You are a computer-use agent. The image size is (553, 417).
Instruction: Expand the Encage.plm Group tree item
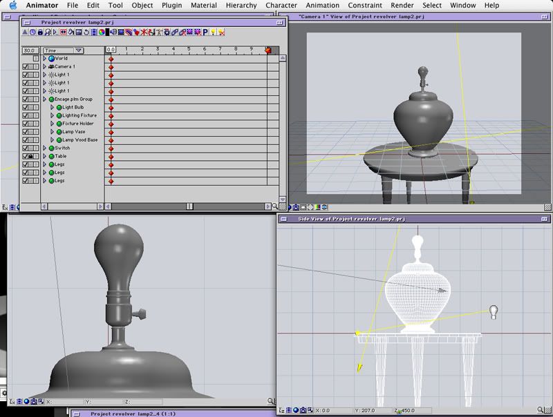click(x=45, y=99)
